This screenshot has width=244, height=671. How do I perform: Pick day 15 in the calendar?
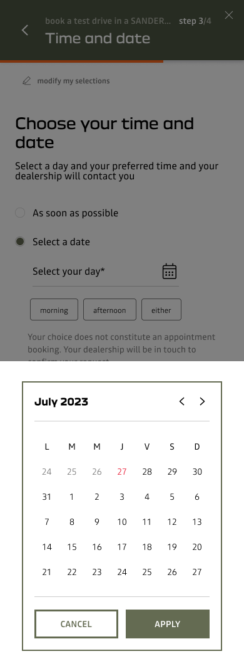click(72, 547)
